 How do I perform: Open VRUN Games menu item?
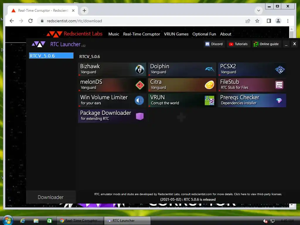(176, 34)
